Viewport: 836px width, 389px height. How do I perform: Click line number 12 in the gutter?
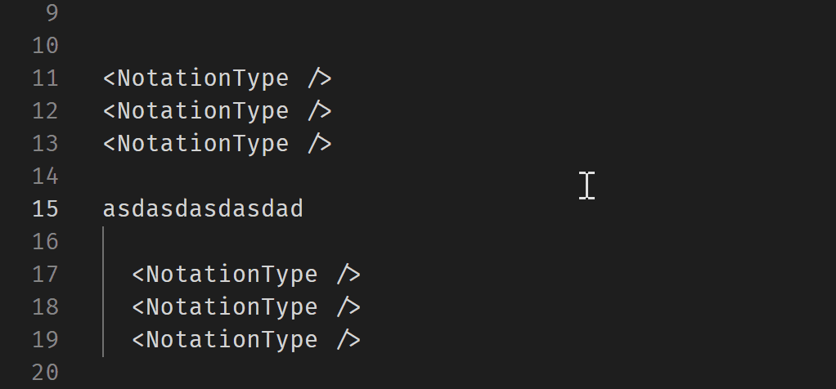tap(45, 111)
